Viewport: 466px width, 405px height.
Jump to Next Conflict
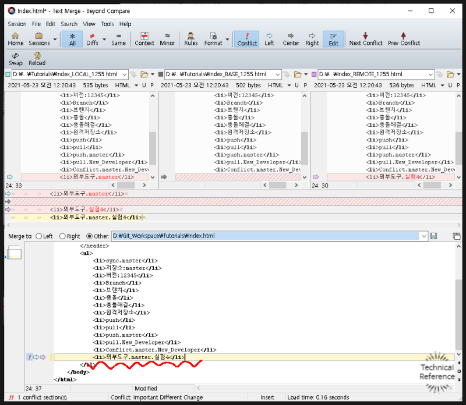pos(366,38)
